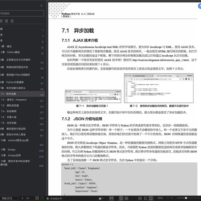Open the 5章 高性能HTML内容解析 bookmark
This screenshot has width=201, height=201.
click(x=15, y=75)
